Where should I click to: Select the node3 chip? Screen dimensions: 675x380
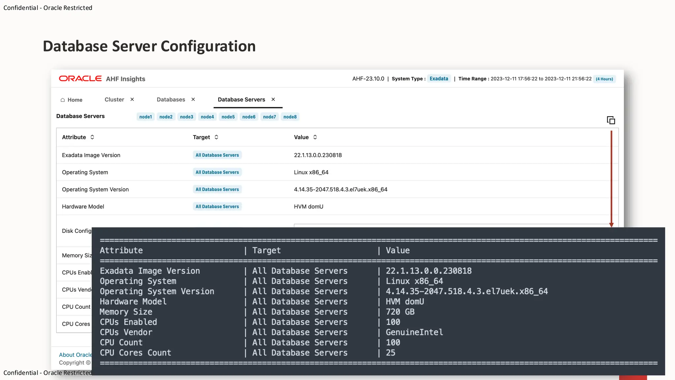pyautogui.click(x=187, y=117)
